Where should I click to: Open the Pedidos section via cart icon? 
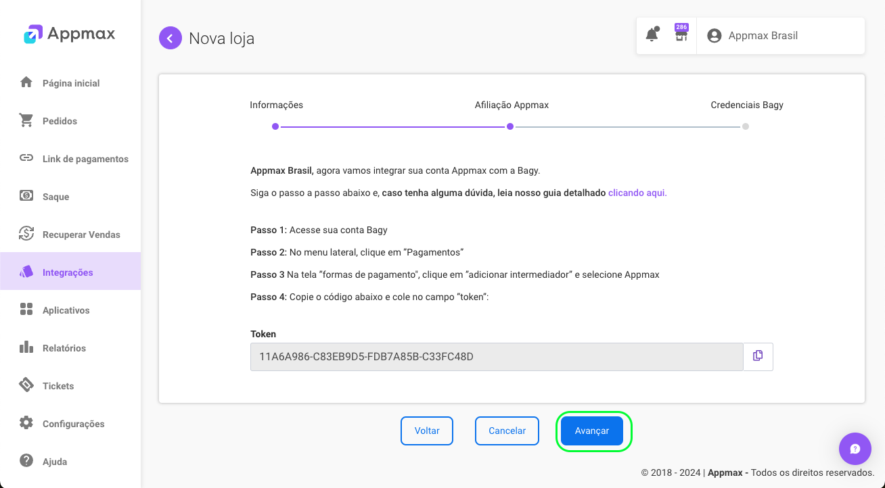coord(26,120)
